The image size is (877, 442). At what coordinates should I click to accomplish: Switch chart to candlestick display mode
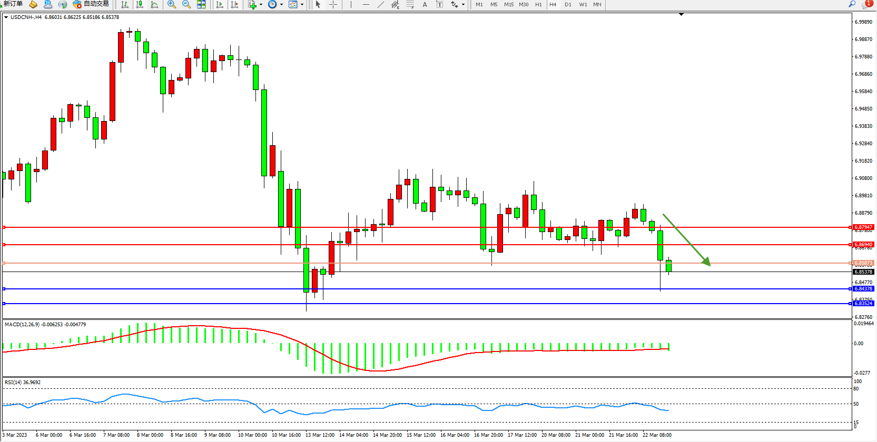tap(140, 4)
